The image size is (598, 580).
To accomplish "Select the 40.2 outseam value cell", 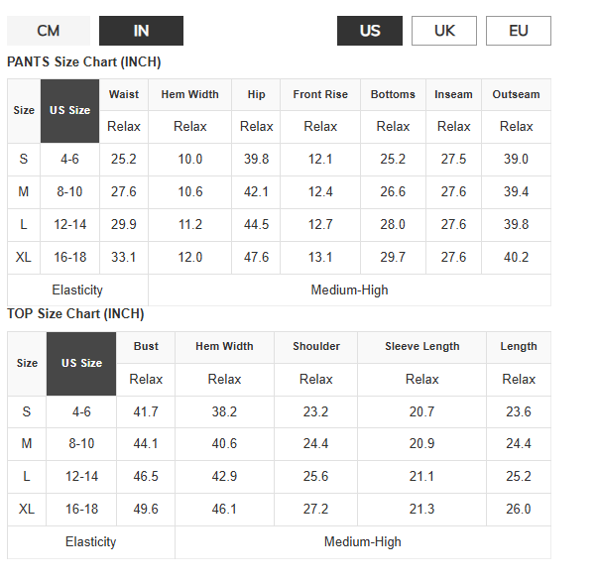I will [516, 258].
